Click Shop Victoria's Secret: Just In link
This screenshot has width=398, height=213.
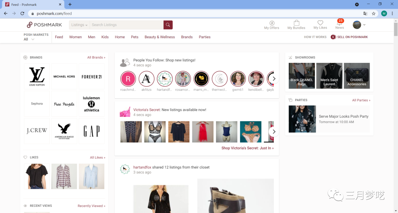[x=248, y=148]
